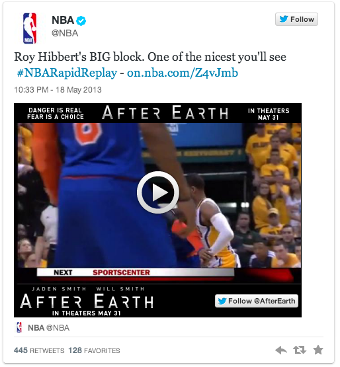
Task: Open the tweet timestamp 18 May 2013
Action: 58,90
